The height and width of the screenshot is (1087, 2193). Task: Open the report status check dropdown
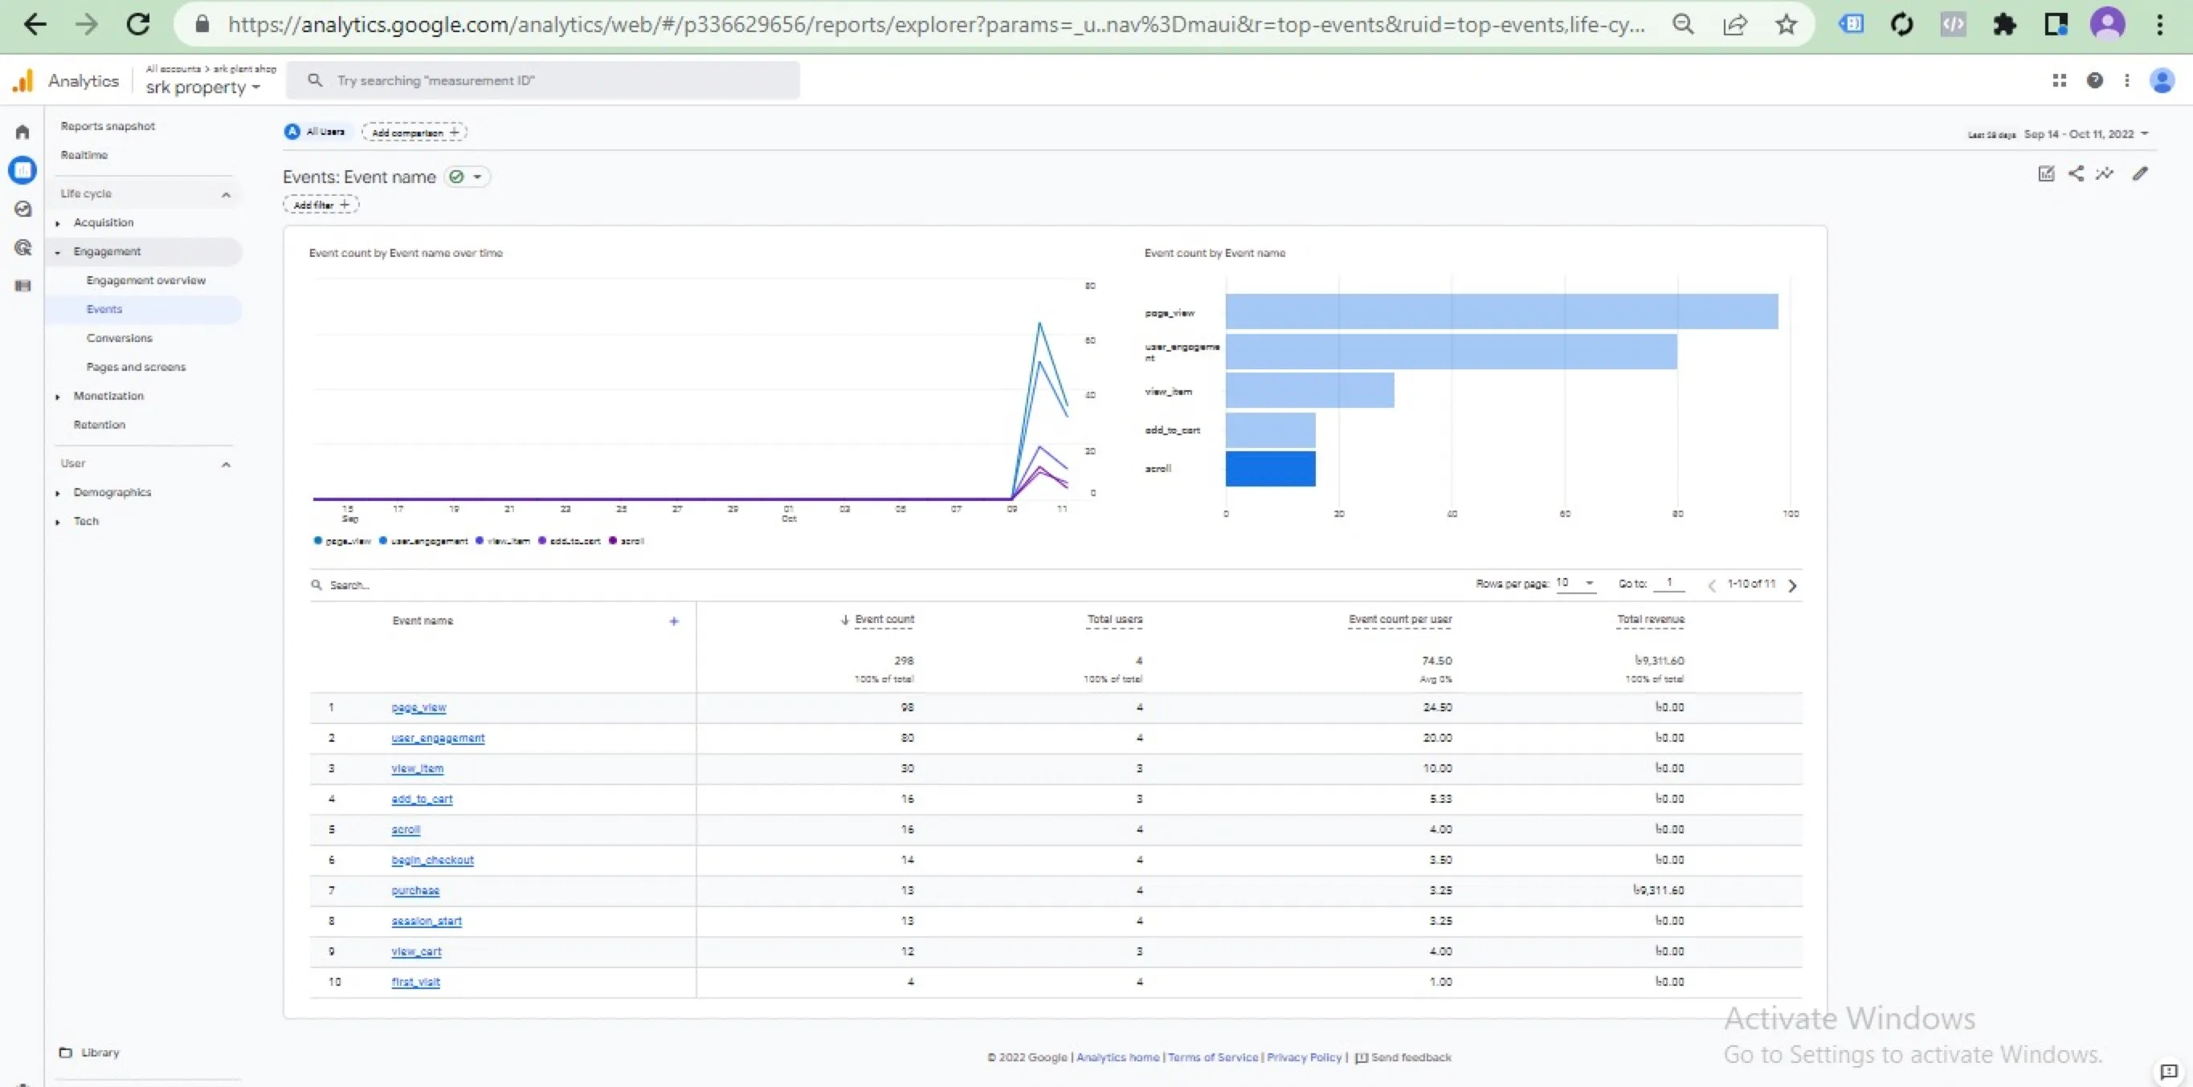tap(467, 177)
